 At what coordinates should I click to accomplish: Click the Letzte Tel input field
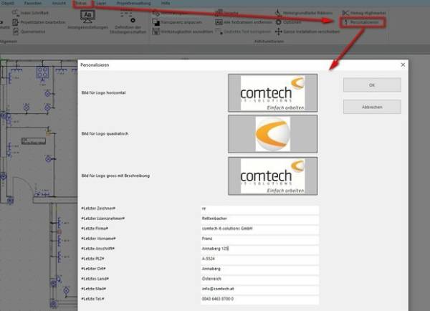[x=259, y=300]
